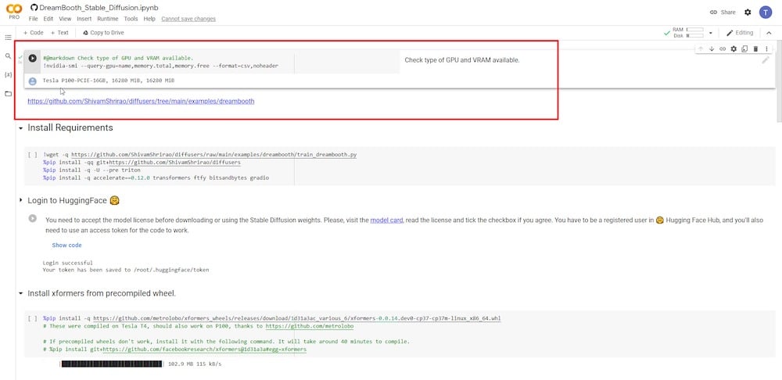The image size is (782, 380).
Task: Open the File menu
Action: pos(34,19)
